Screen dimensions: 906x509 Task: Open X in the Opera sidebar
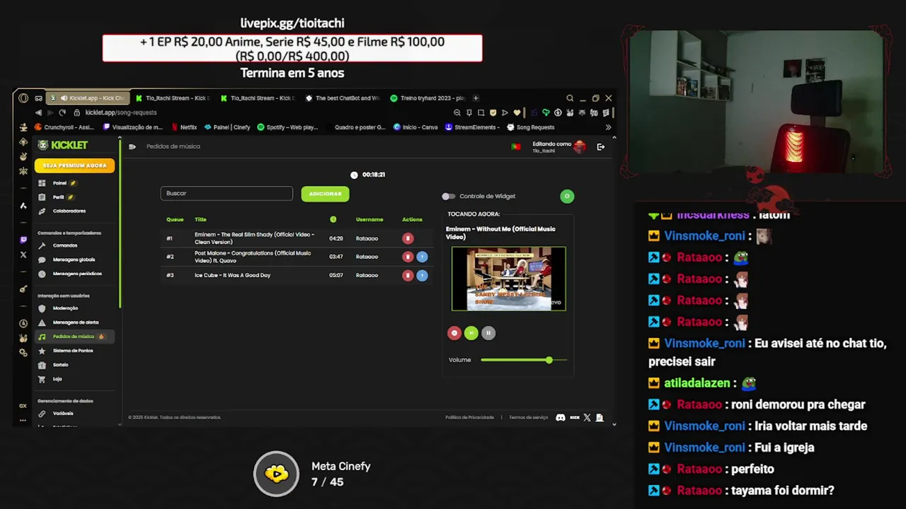[x=23, y=255]
